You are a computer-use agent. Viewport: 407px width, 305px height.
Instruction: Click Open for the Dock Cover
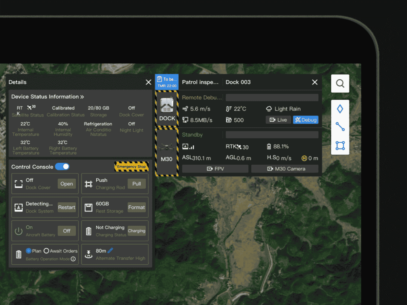pyautogui.click(x=66, y=184)
